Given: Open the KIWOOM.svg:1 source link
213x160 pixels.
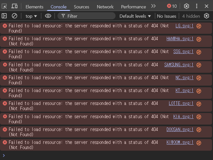Looking at the screenshot, I should point(180,142).
